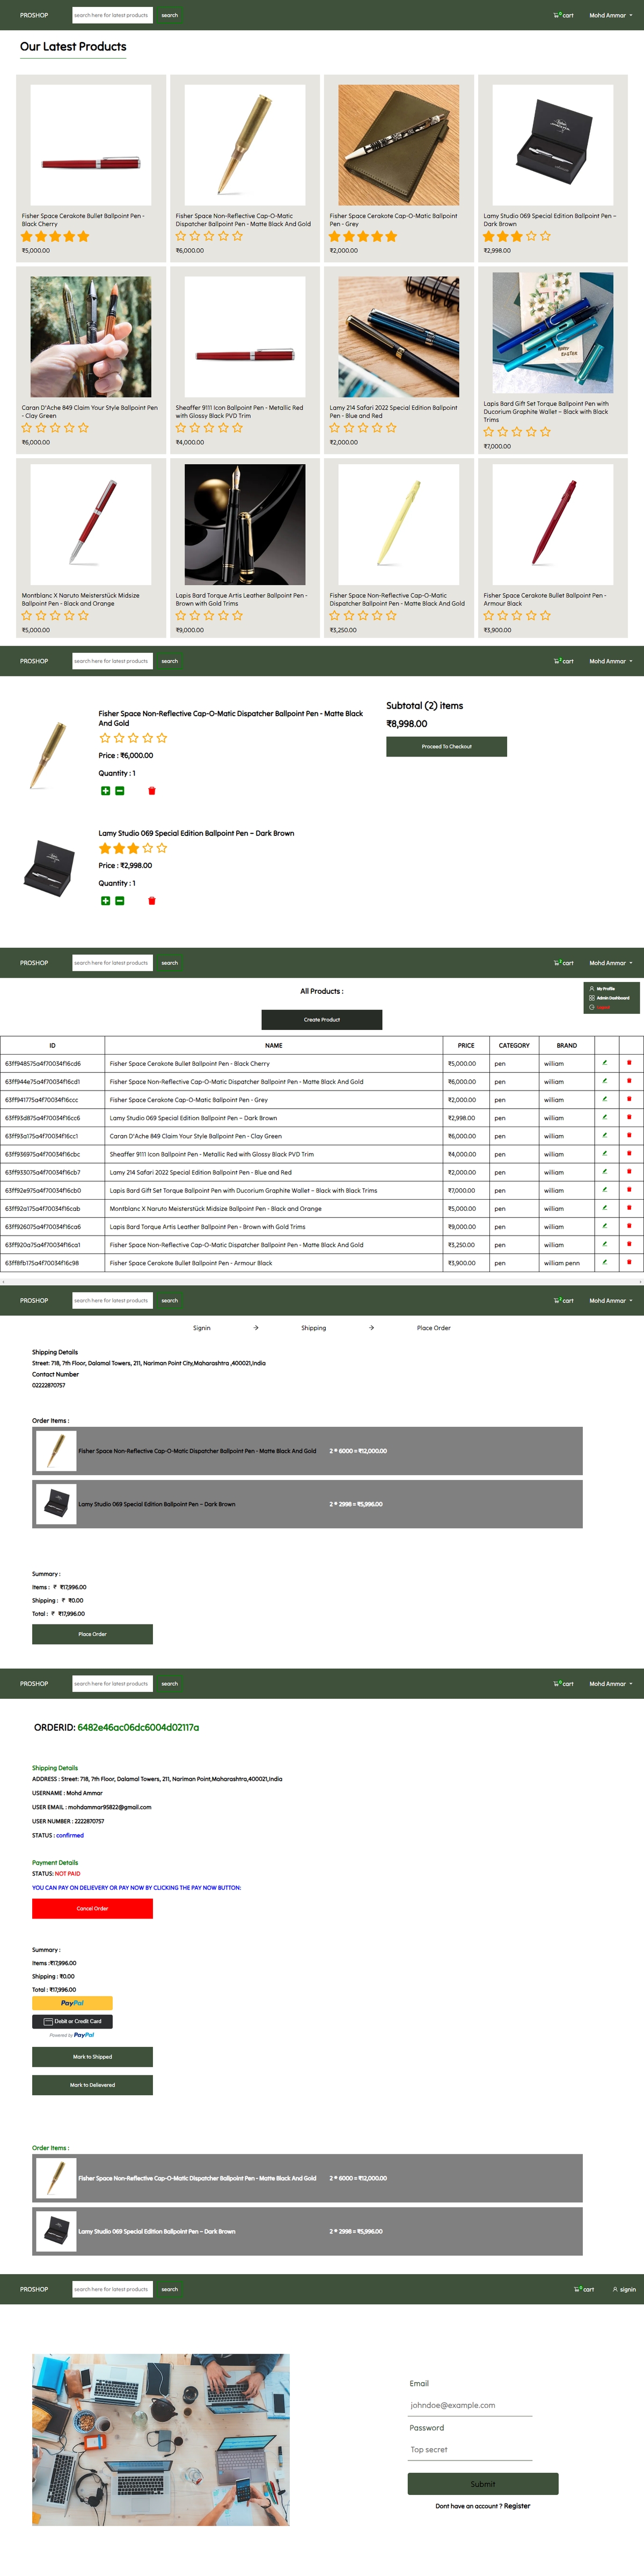Toggle Mohd Ammar dropdown above All Products table
Image resolution: width=644 pixels, height=2576 pixels.
(610, 963)
